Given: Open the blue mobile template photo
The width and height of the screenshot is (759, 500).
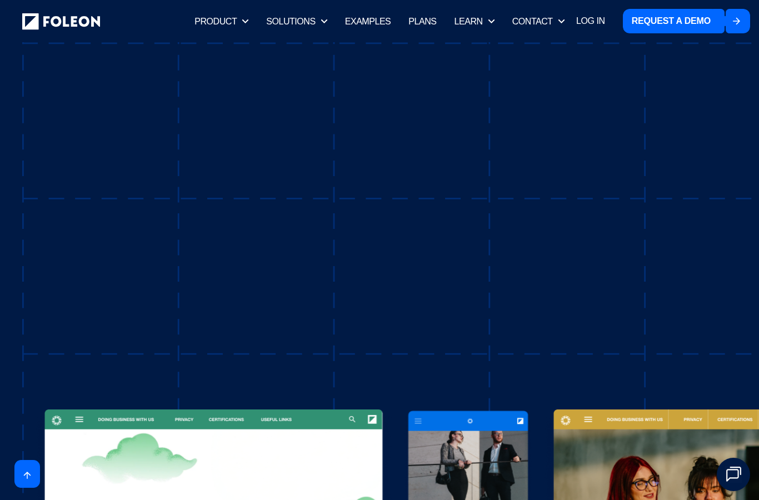Looking at the screenshot, I should (x=468, y=466).
